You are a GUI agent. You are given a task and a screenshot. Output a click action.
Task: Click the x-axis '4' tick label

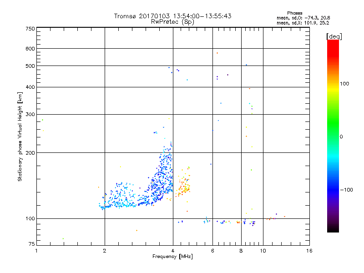(173, 251)
